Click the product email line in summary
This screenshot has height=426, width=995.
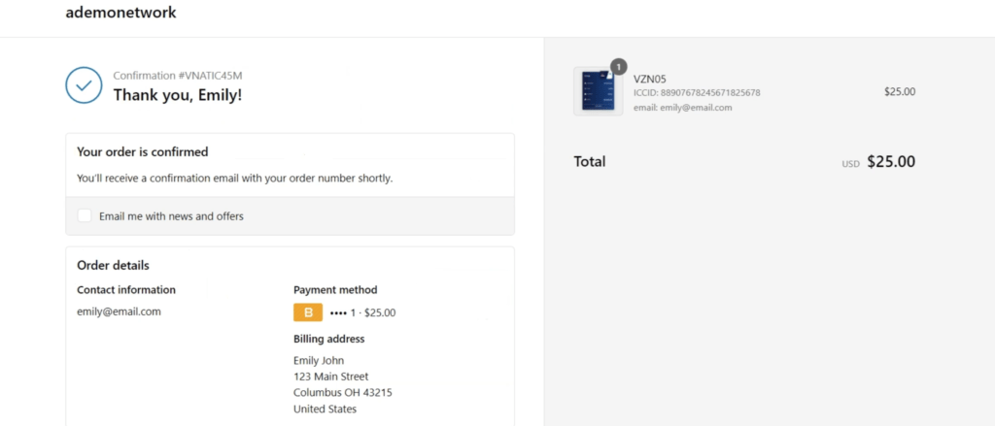click(683, 108)
